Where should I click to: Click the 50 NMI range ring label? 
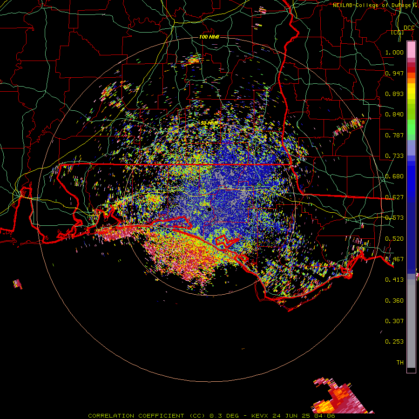(x=209, y=123)
